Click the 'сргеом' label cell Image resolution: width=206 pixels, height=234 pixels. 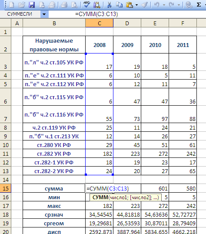click(54, 223)
